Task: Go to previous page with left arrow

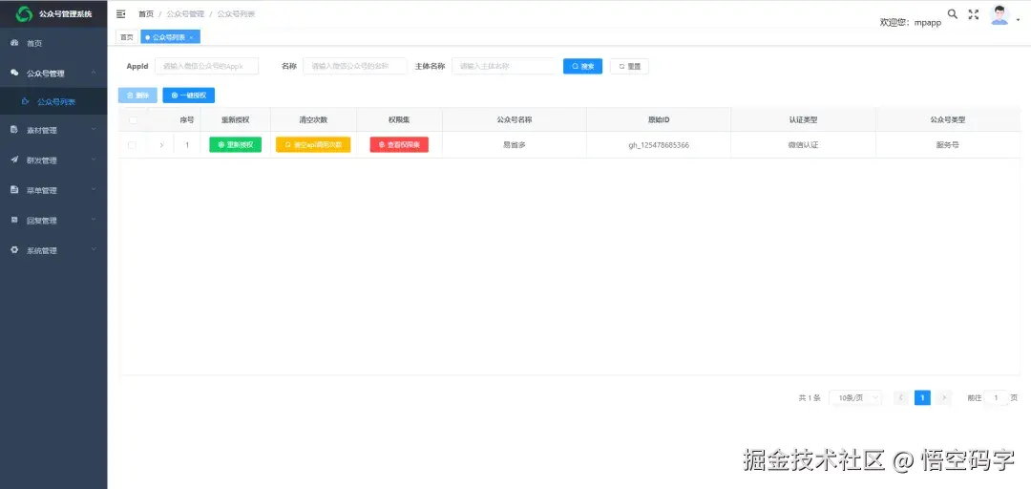Action: click(x=901, y=397)
